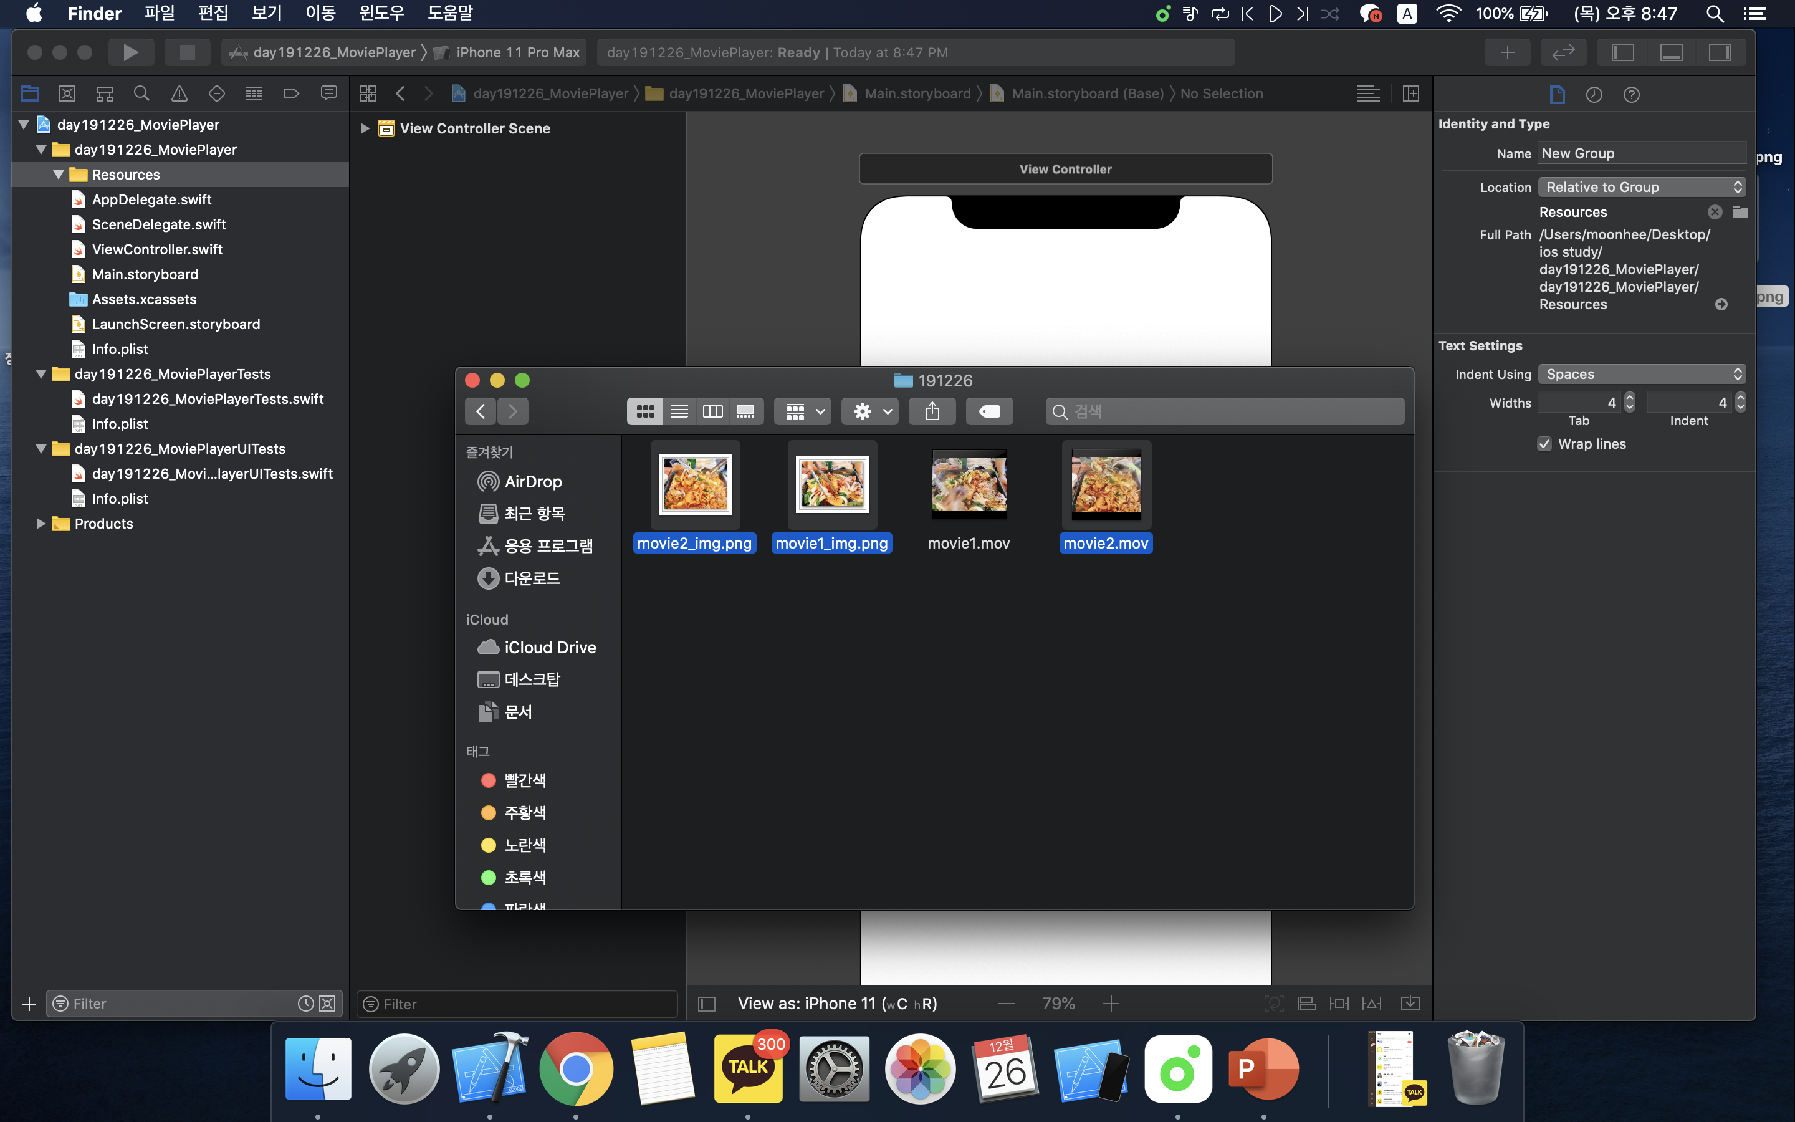Image resolution: width=1795 pixels, height=1122 pixels.
Task: Select the 빨간색 red tag
Action: [524, 780]
